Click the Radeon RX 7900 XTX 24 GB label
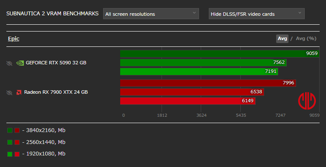This screenshot has width=326, height=167. tap(56, 92)
